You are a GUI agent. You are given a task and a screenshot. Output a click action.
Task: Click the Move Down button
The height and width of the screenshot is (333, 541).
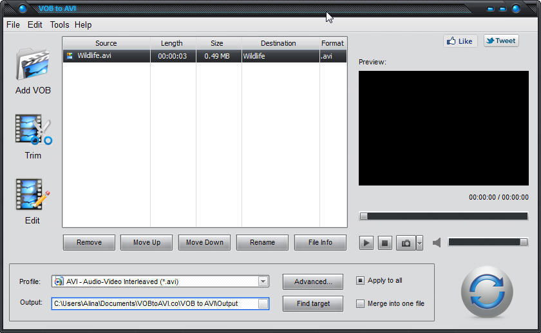coord(205,242)
